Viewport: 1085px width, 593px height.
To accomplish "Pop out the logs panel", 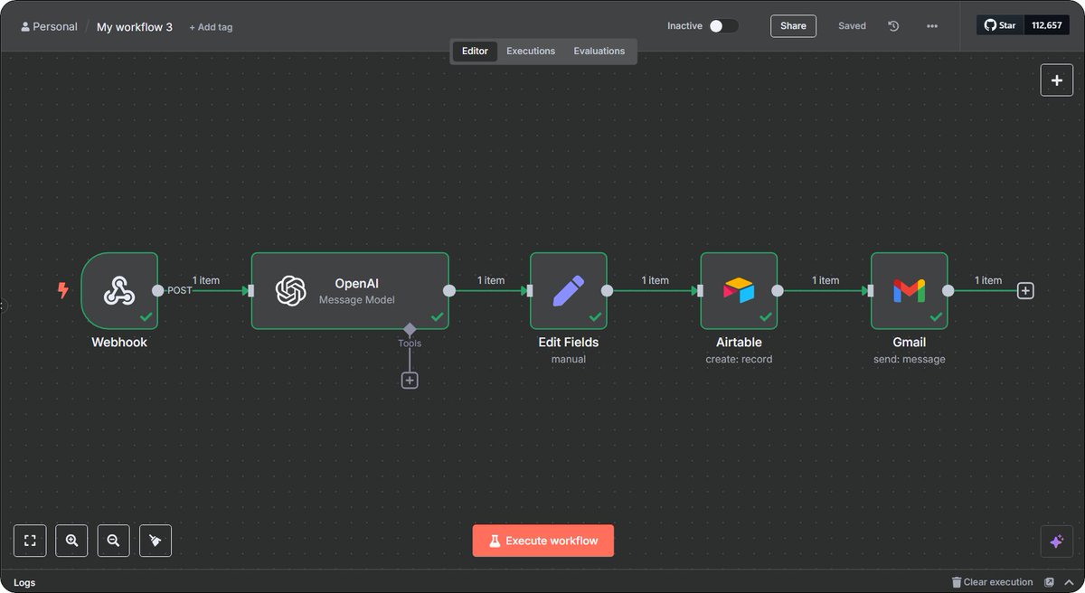I will [1050, 582].
